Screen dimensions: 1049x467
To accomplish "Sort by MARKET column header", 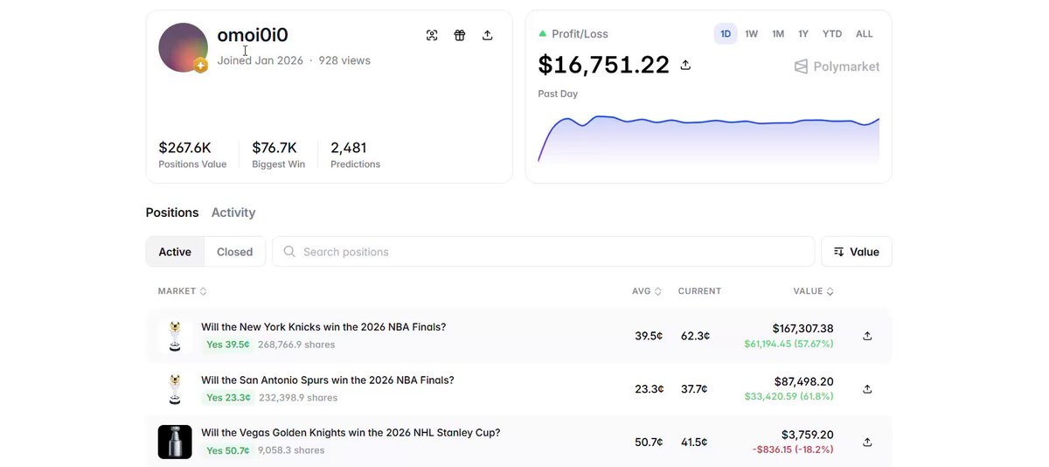I will pyautogui.click(x=183, y=291).
